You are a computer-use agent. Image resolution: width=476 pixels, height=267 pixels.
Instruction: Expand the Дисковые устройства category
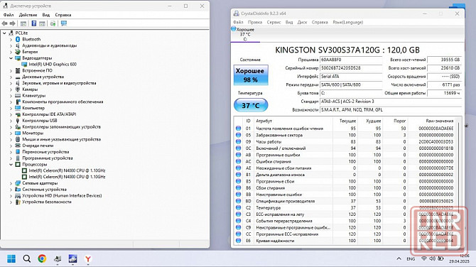point(11,77)
